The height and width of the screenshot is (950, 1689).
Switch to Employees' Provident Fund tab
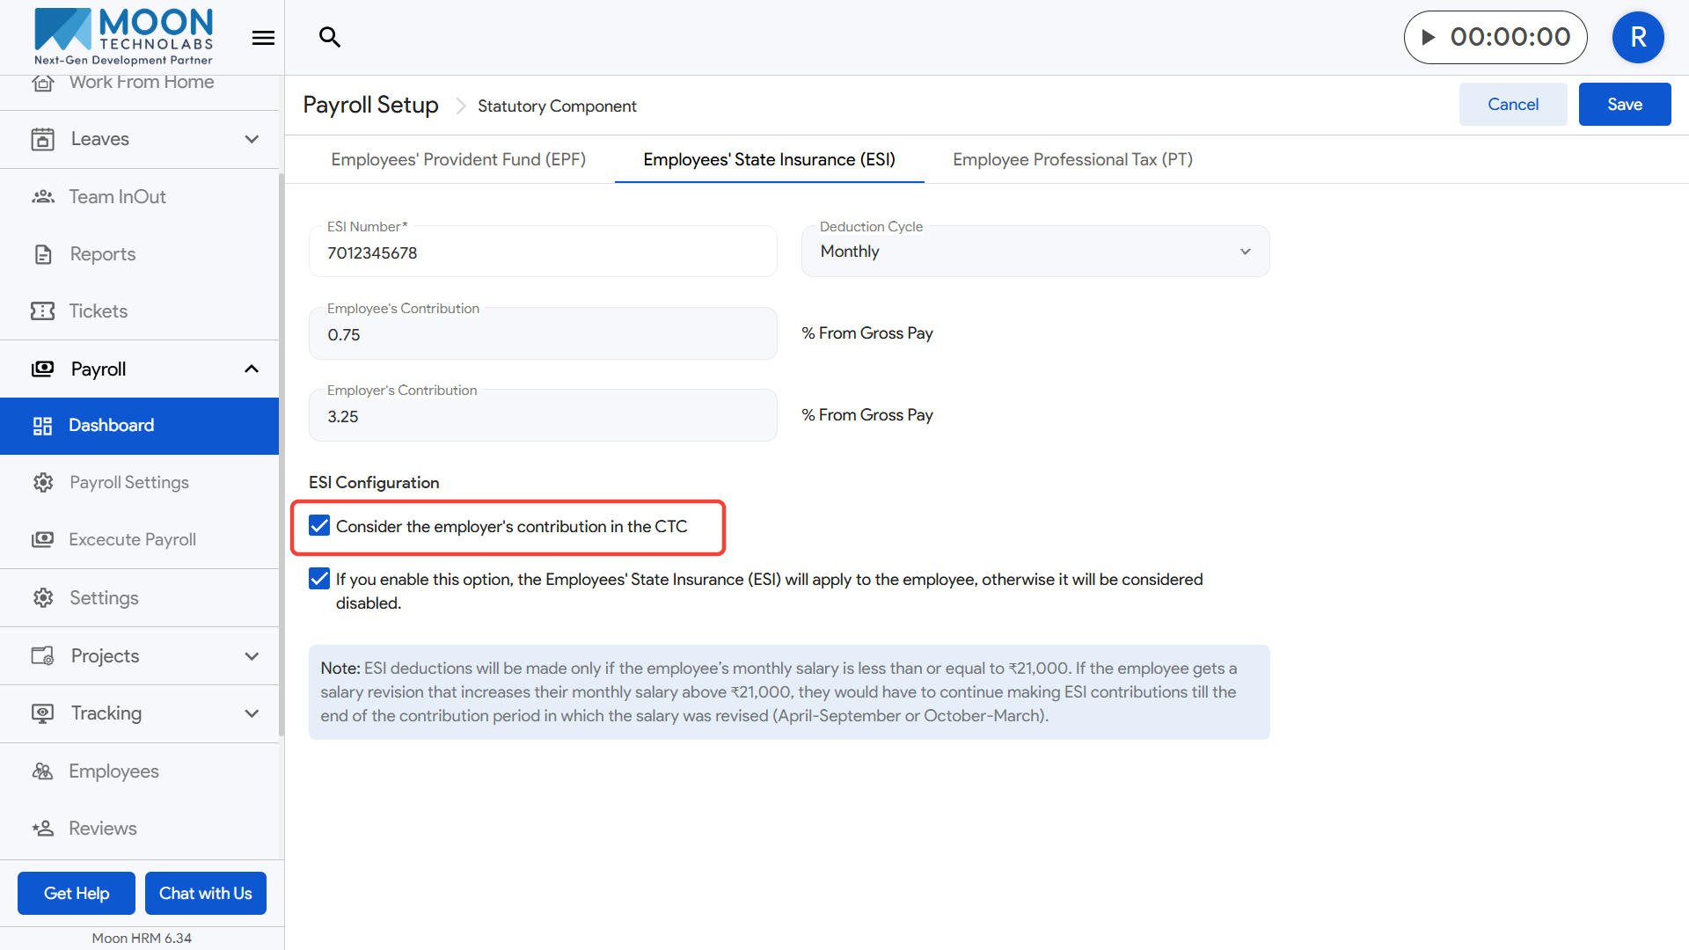pos(458,159)
